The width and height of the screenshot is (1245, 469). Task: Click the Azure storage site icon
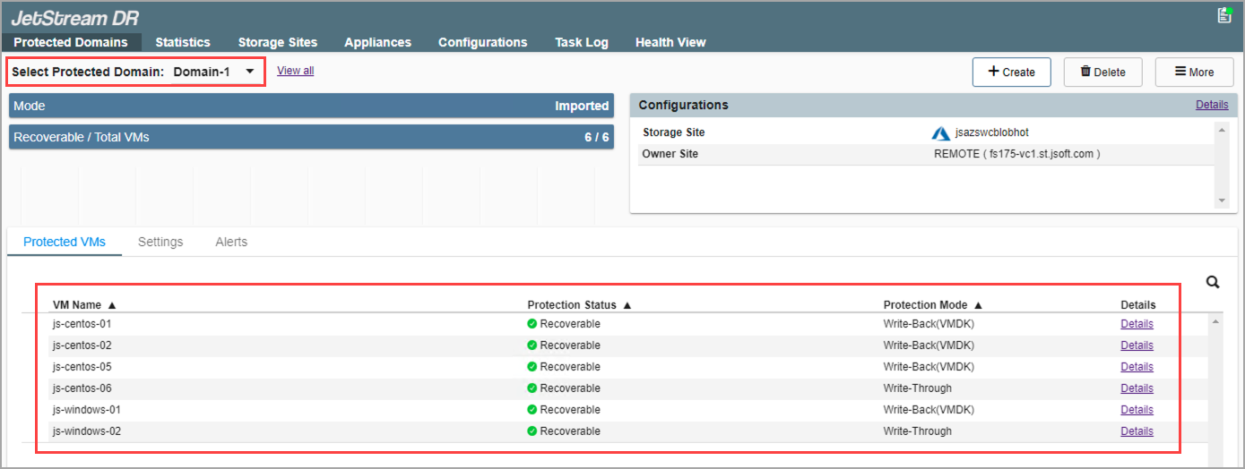point(940,133)
